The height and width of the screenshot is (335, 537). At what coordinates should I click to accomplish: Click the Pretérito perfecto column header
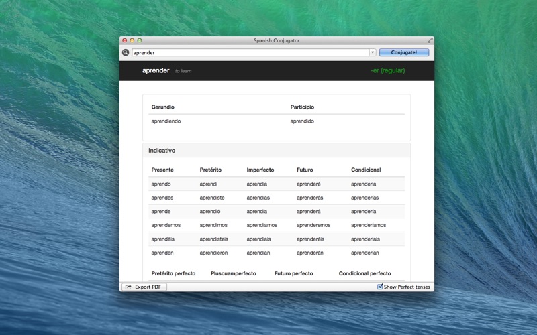click(x=173, y=273)
